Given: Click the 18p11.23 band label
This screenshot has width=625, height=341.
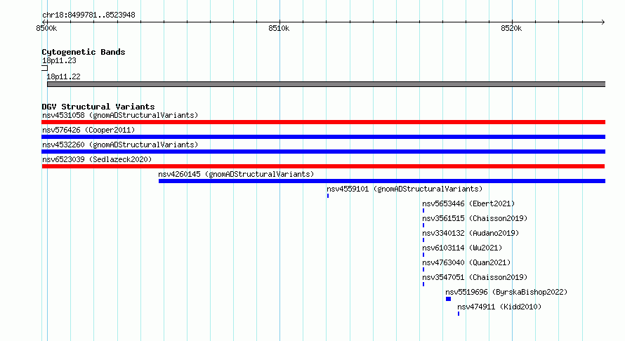Looking at the screenshot, I should (59, 60).
